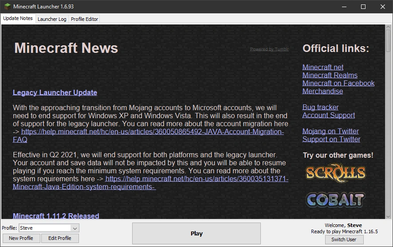Click the Edit Profile button

point(59,238)
